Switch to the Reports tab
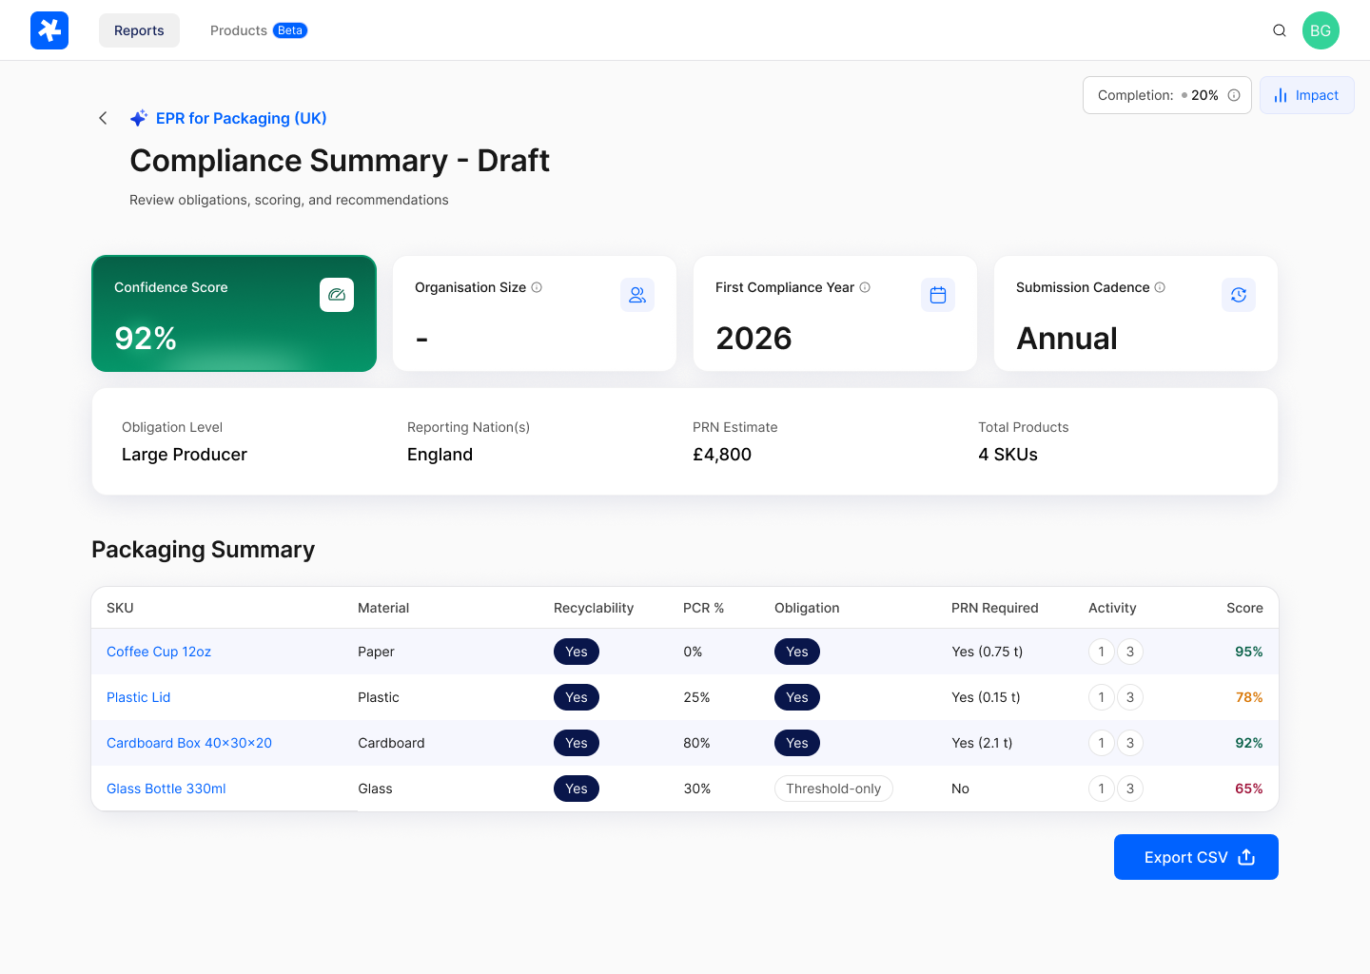 point(139,29)
